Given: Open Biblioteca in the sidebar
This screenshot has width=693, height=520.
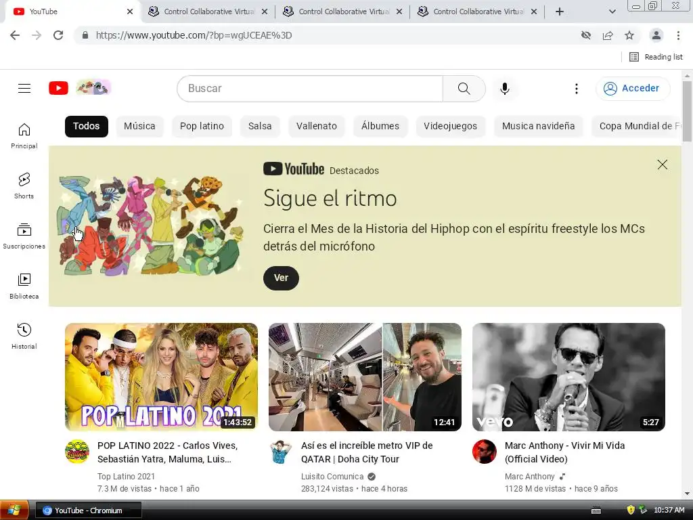Looking at the screenshot, I should 24,286.
